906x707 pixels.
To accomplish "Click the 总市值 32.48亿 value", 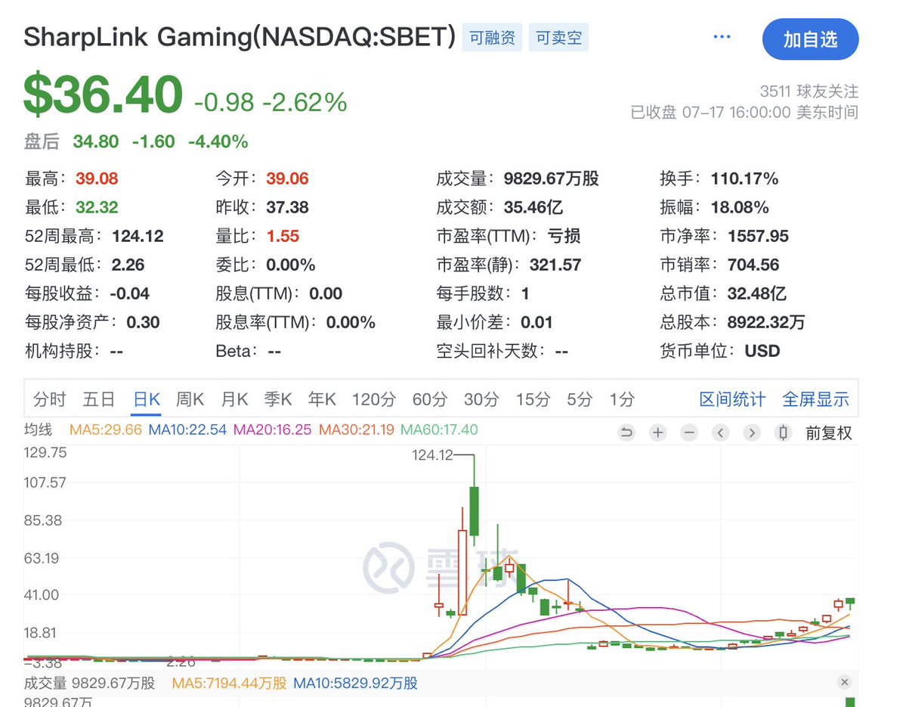I will pos(757,293).
